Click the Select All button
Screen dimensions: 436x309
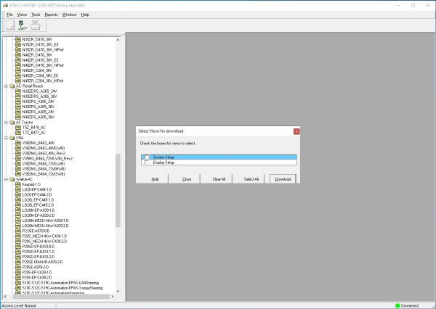pos(251,179)
